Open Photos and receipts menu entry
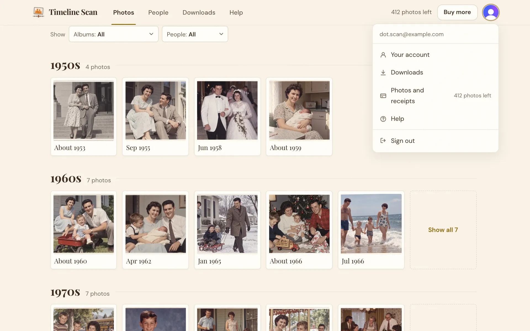The image size is (530, 331). (435, 96)
